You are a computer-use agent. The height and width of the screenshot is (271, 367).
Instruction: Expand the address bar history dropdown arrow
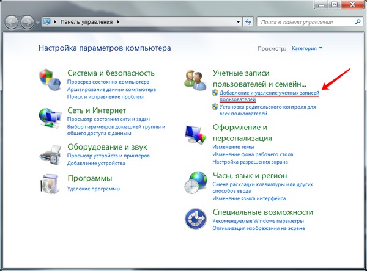pos(238,22)
